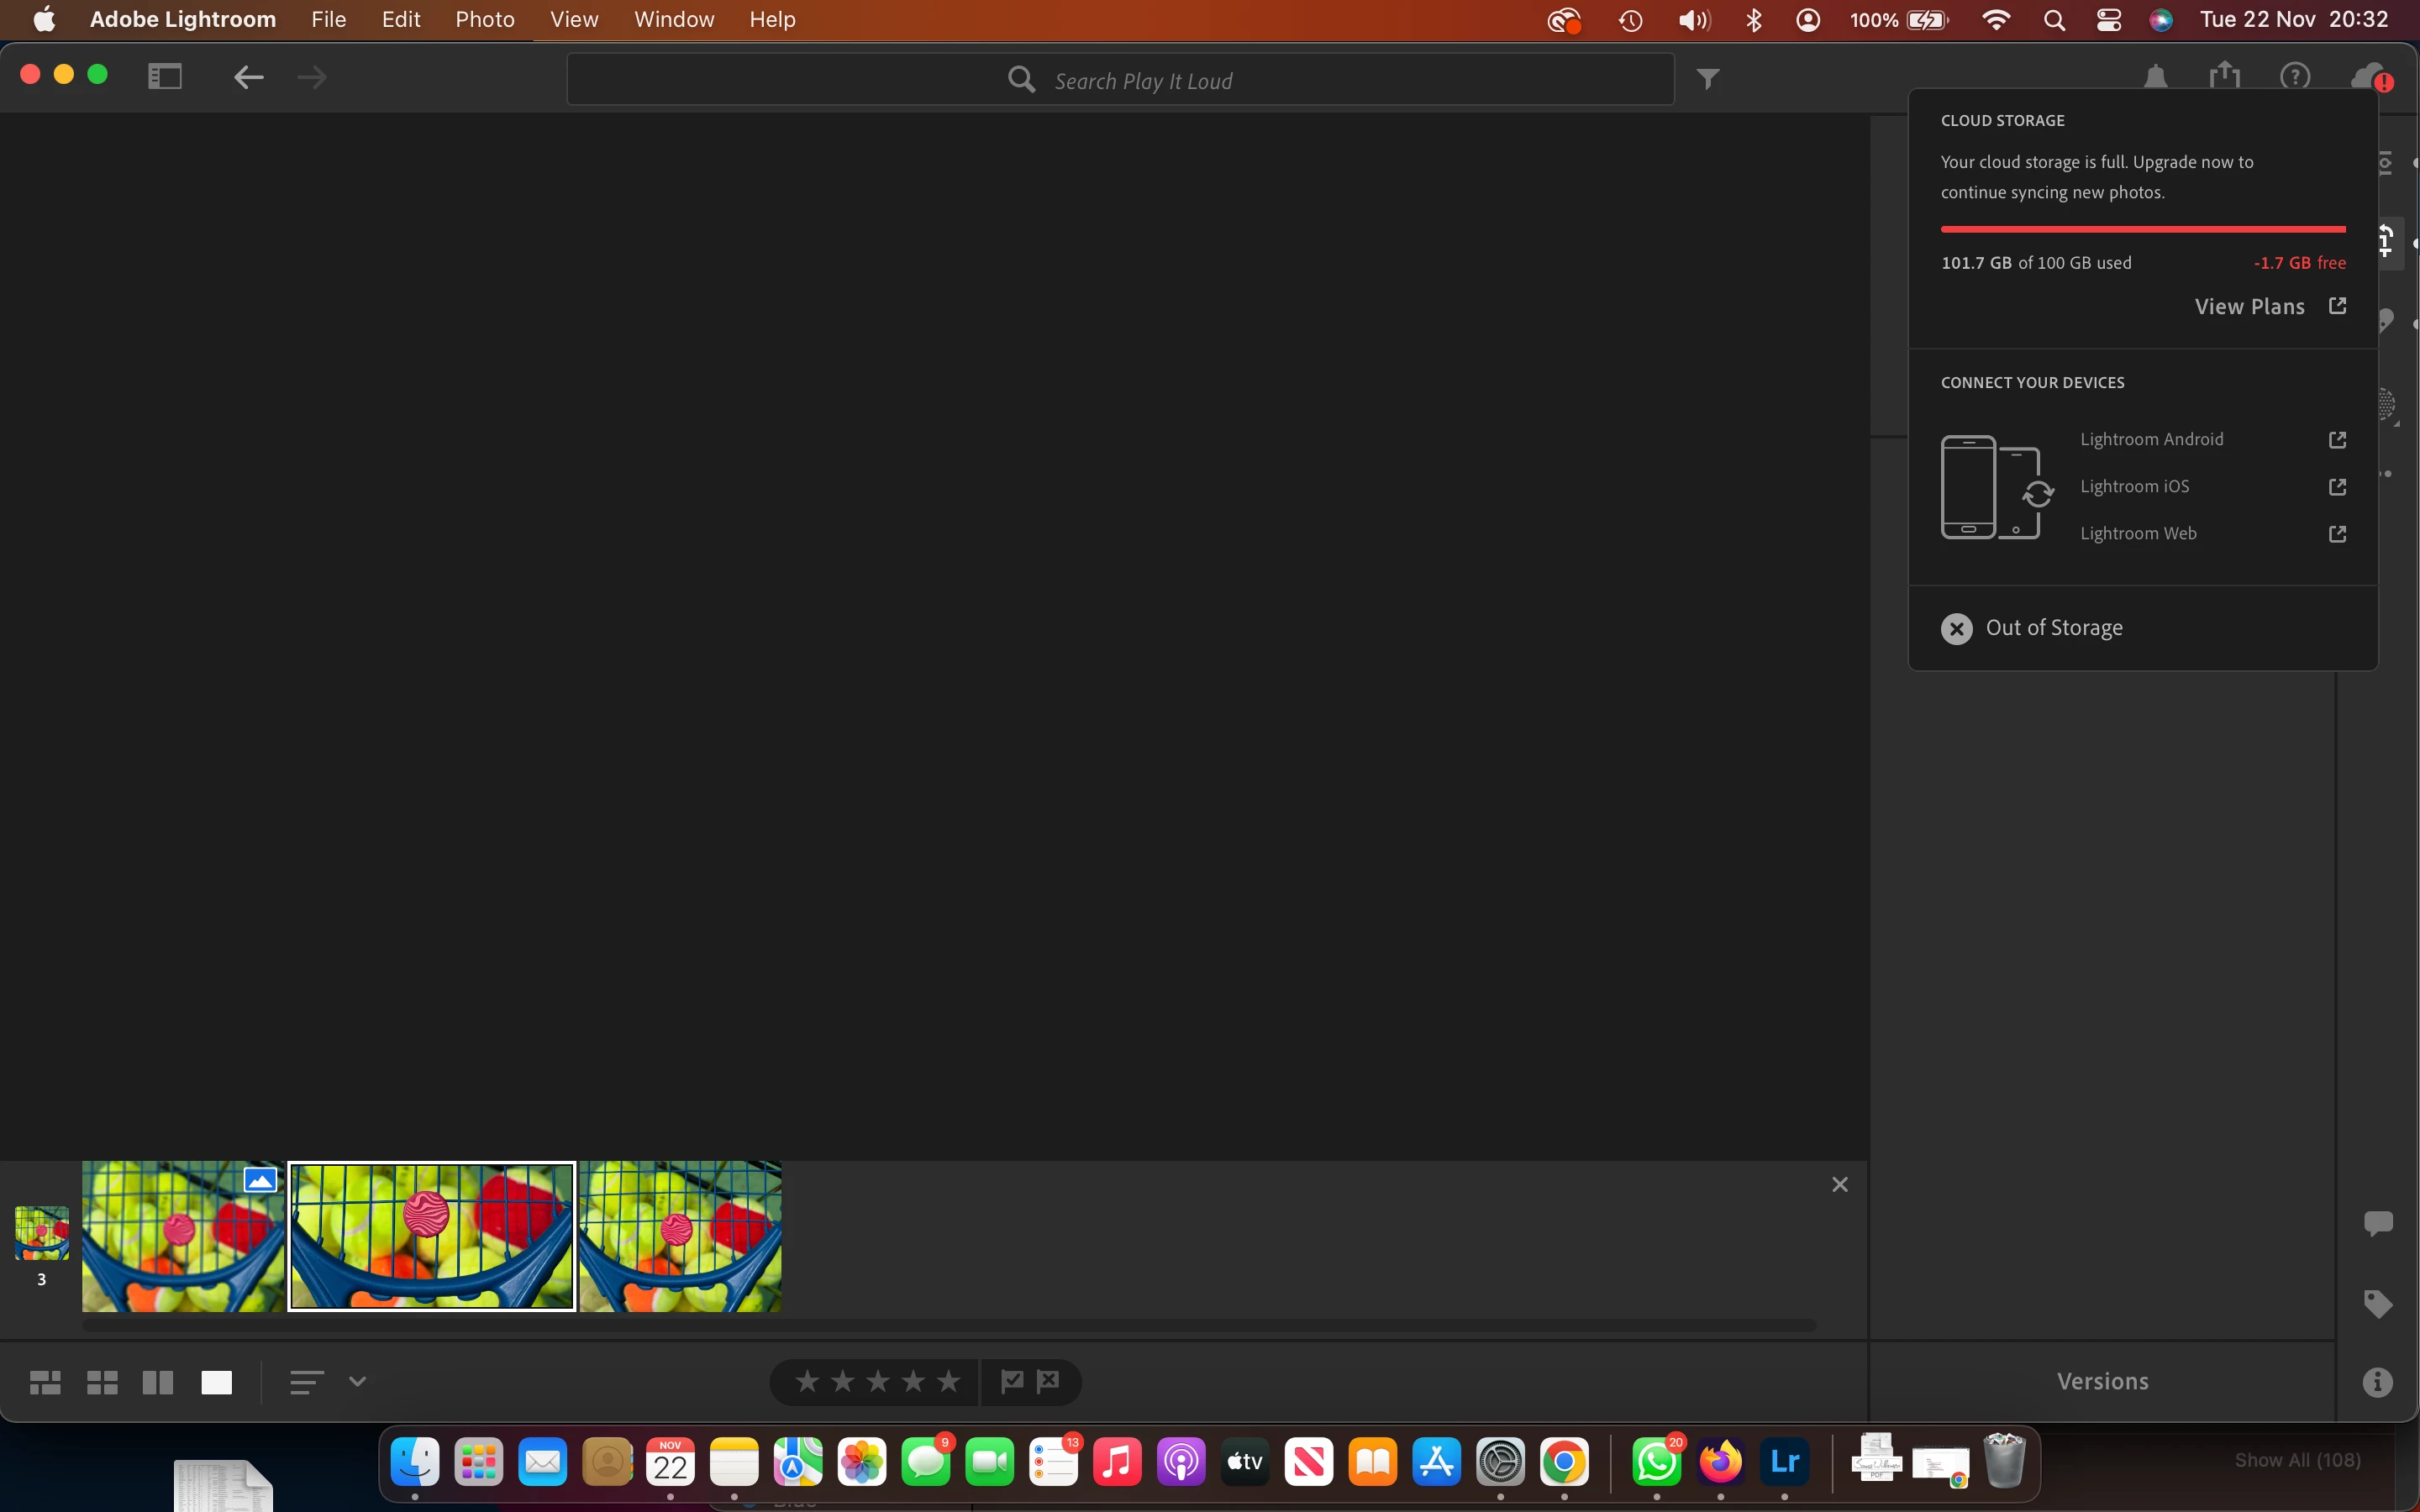
Task: Open the filter funnel icon
Action: (x=1708, y=78)
